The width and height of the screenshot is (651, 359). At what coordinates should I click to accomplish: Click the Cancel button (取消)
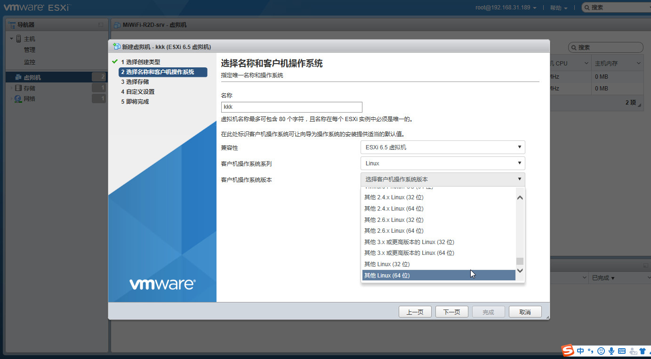(x=525, y=312)
